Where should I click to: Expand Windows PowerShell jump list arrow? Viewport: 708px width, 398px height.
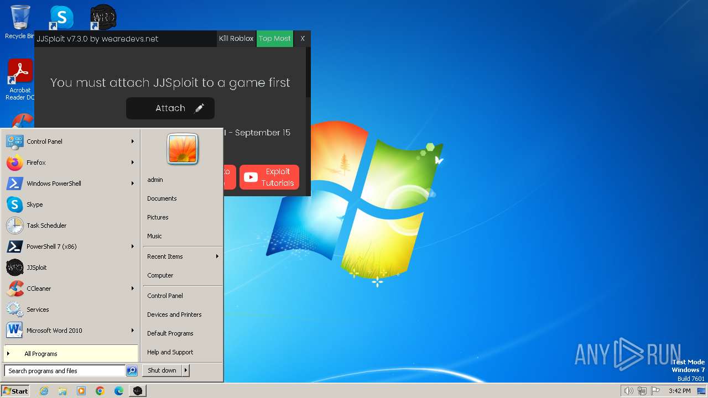point(133,184)
